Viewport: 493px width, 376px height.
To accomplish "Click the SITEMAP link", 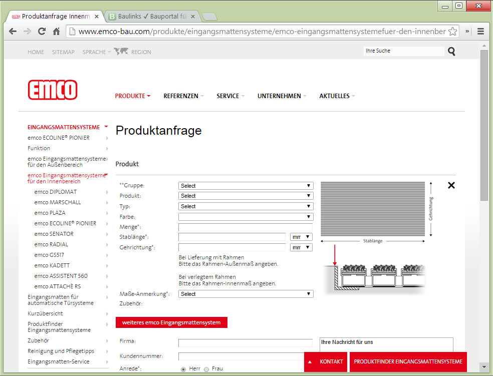I will 63,52.
